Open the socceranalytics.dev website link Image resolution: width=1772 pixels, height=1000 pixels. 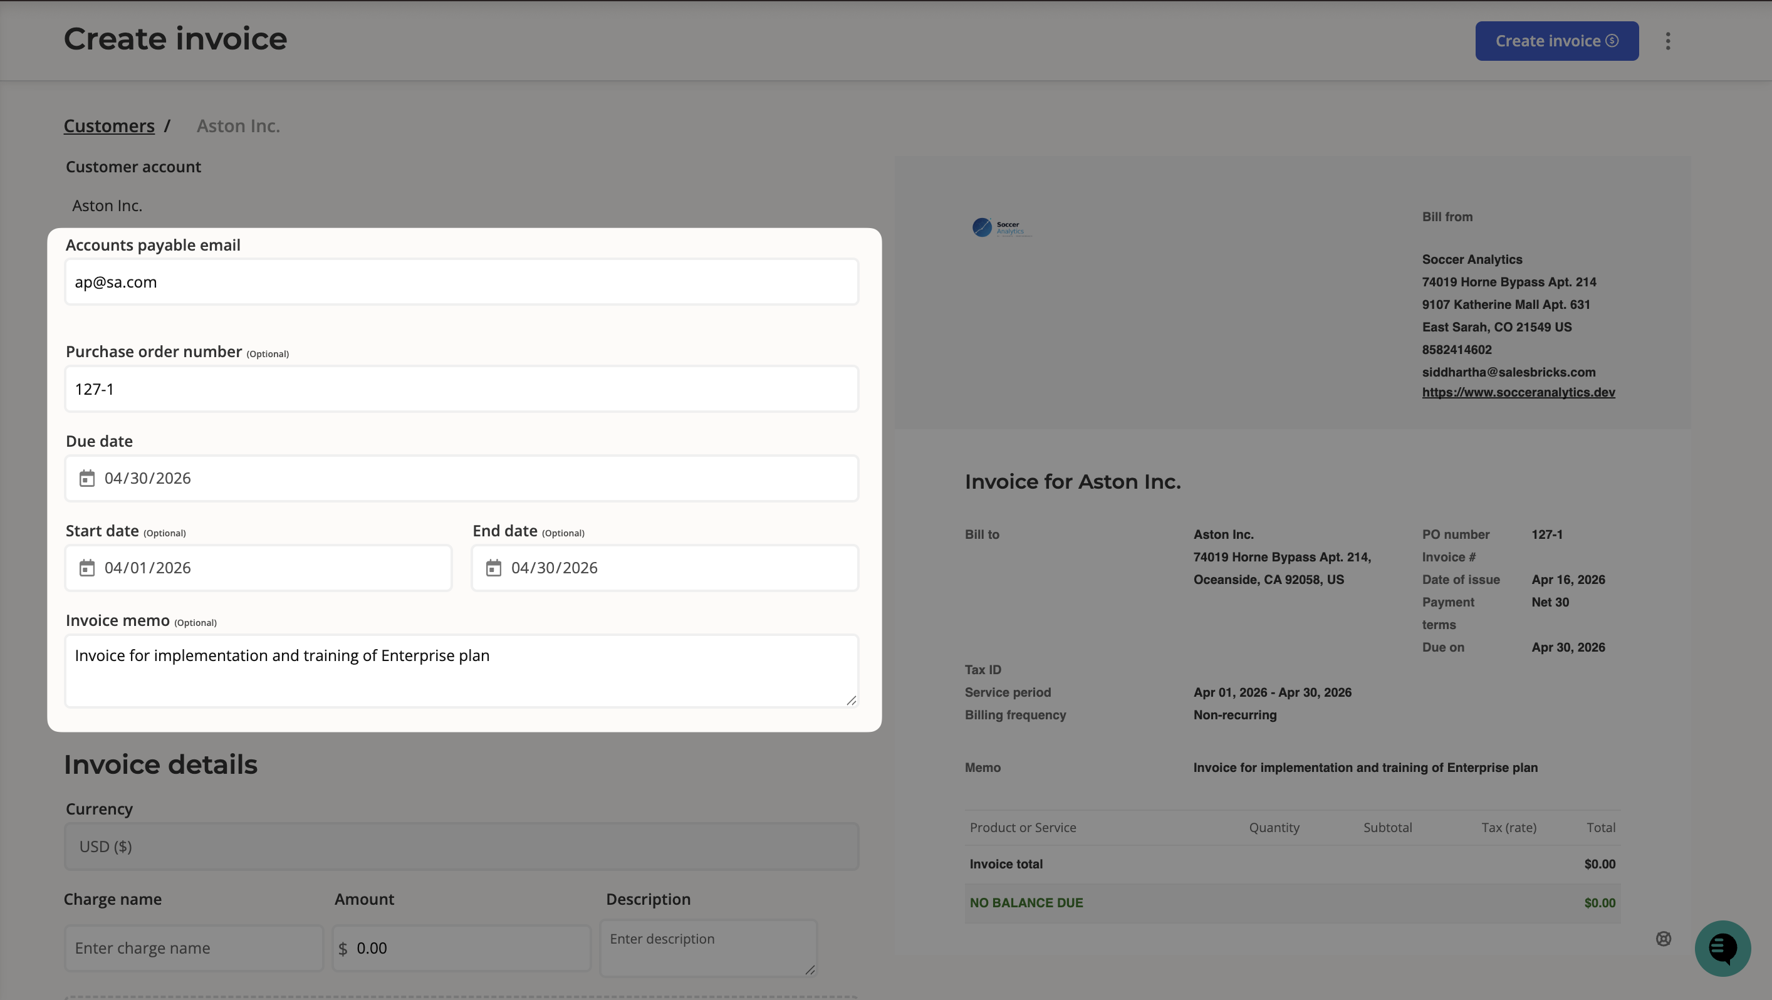pos(1518,393)
